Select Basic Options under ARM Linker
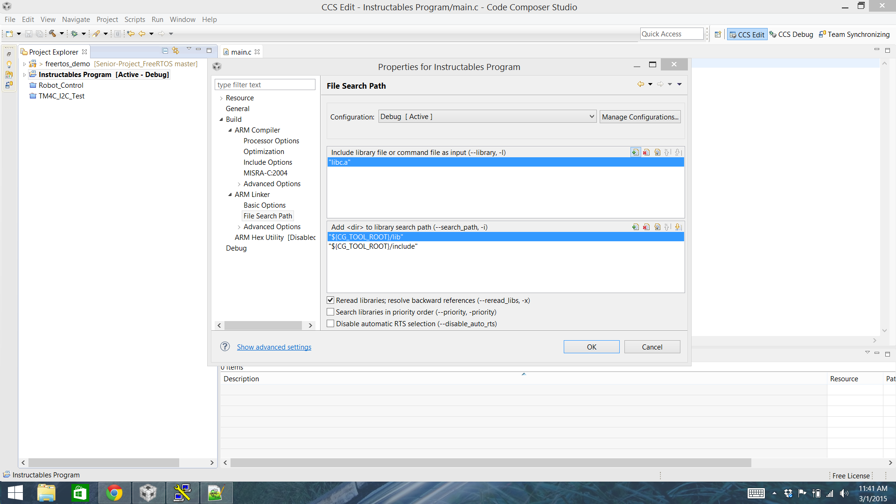 264,205
